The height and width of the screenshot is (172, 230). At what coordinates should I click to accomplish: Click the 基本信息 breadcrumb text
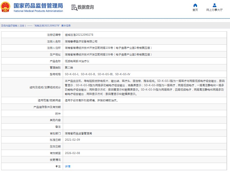click(x=66, y=26)
